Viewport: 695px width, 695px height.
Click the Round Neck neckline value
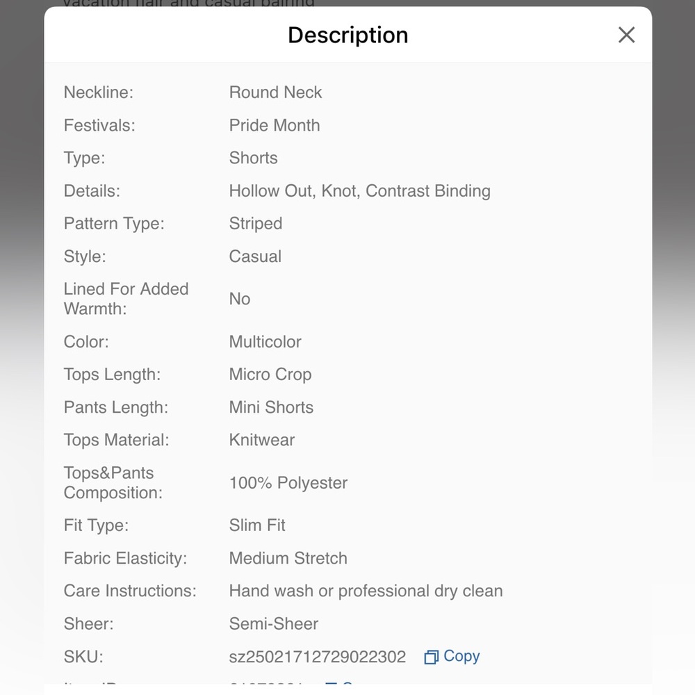pyautogui.click(x=275, y=92)
